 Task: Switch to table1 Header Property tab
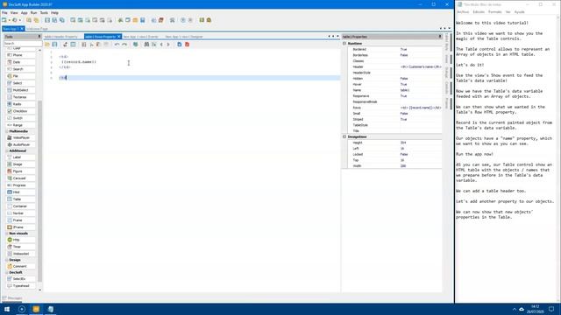coord(60,37)
